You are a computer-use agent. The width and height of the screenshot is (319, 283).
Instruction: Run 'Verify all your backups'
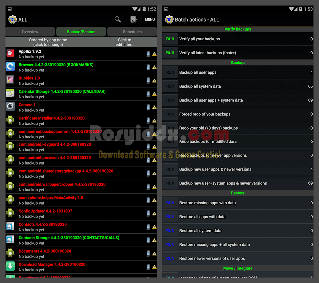coord(170,39)
